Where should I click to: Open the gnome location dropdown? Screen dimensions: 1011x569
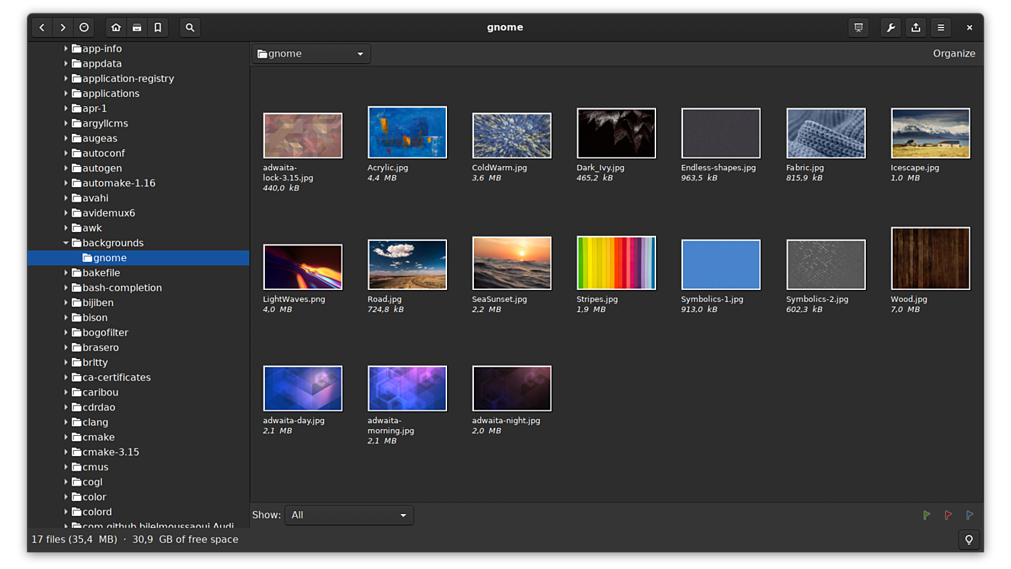click(x=311, y=54)
